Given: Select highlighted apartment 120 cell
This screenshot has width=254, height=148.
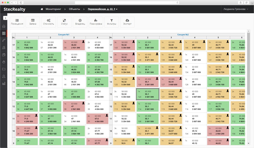Looking at the screenshot, I should tap(148, 94).
